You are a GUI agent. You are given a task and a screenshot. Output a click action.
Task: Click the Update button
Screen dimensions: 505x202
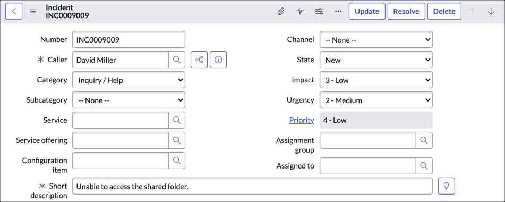pos(367,11)
